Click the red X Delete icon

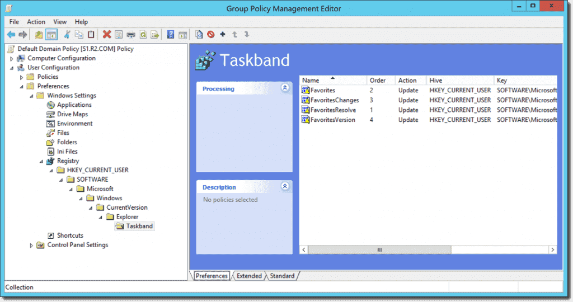(107, 35)
